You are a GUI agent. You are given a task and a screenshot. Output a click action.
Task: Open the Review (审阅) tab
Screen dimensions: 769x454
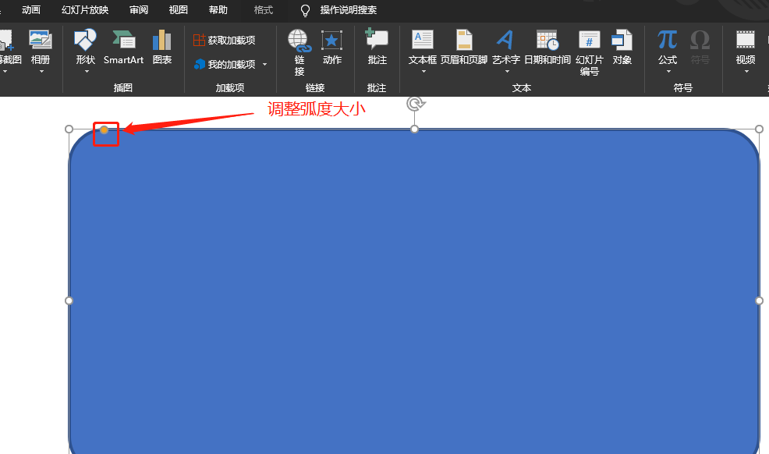tap(139, 10)
